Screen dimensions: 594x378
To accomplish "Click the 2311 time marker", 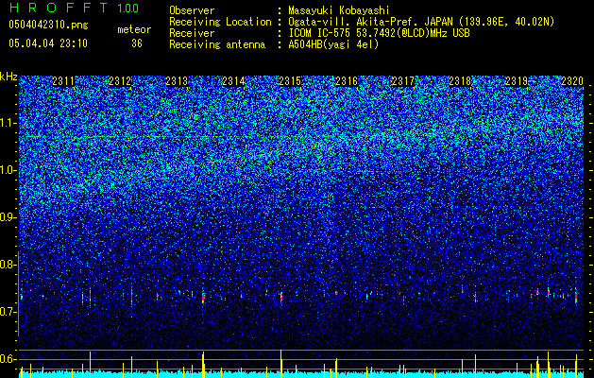I will click(63, 81).
